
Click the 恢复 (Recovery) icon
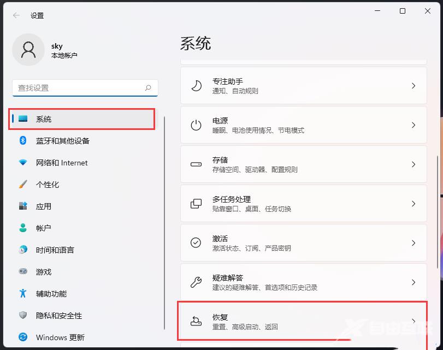tap(196, 322)
